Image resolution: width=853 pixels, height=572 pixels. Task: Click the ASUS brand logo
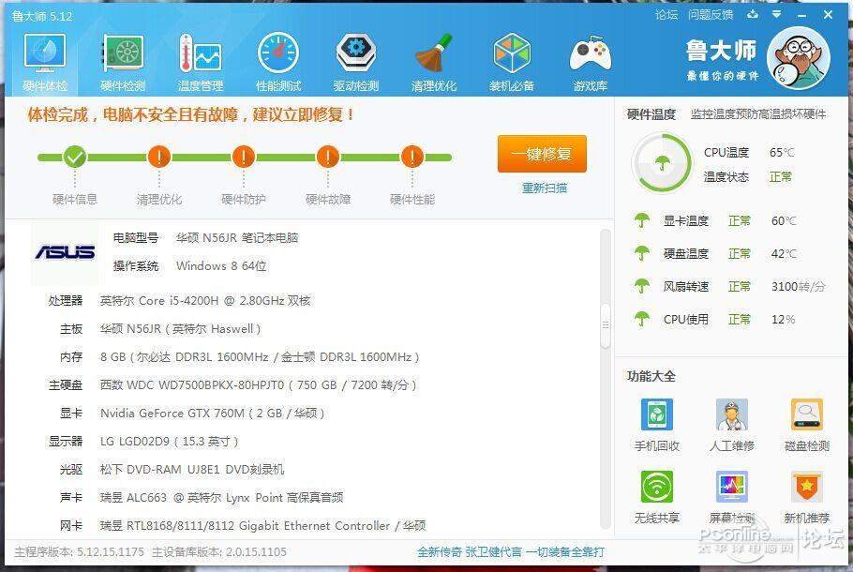(x=66, y=252)
